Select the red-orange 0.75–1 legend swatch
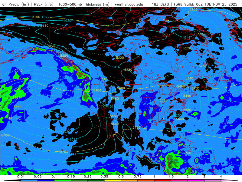Screen dimensions: 242x182 coord(146,180)
